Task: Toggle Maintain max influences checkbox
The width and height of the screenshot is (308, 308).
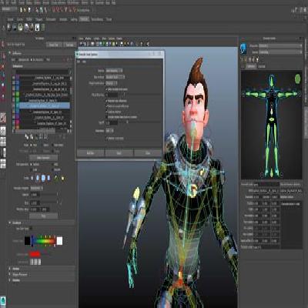Action: (107, 101)
